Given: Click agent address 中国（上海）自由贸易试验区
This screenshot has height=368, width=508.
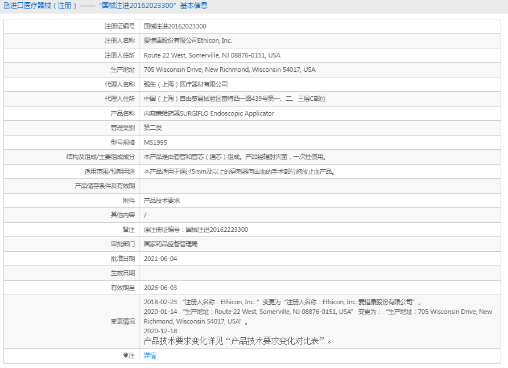Looking at the screenshot, I should click(234, 99).
